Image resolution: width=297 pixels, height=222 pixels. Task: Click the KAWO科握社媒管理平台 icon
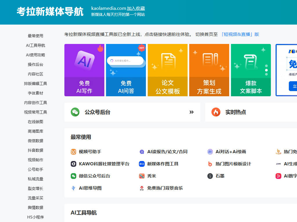click(x=73, y=164)
